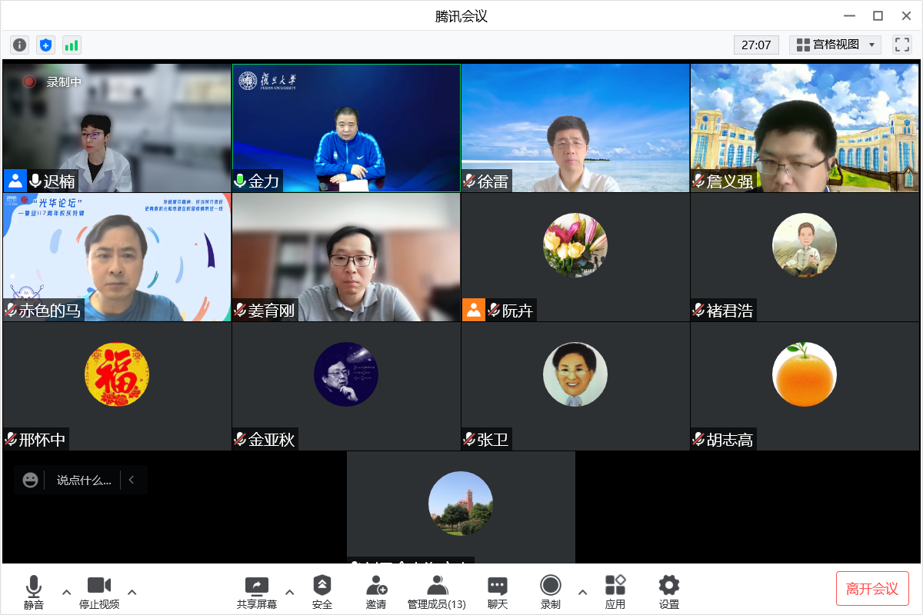The image size is (923, 615).
Task: Stop the video (停止视频)
Action: (99, 592)
